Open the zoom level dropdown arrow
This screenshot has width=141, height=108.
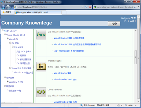click(136, 105)
